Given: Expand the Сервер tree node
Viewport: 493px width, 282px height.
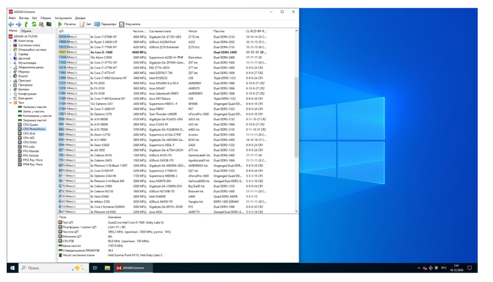Looking at the screenshot, I should tap(10, 54).
